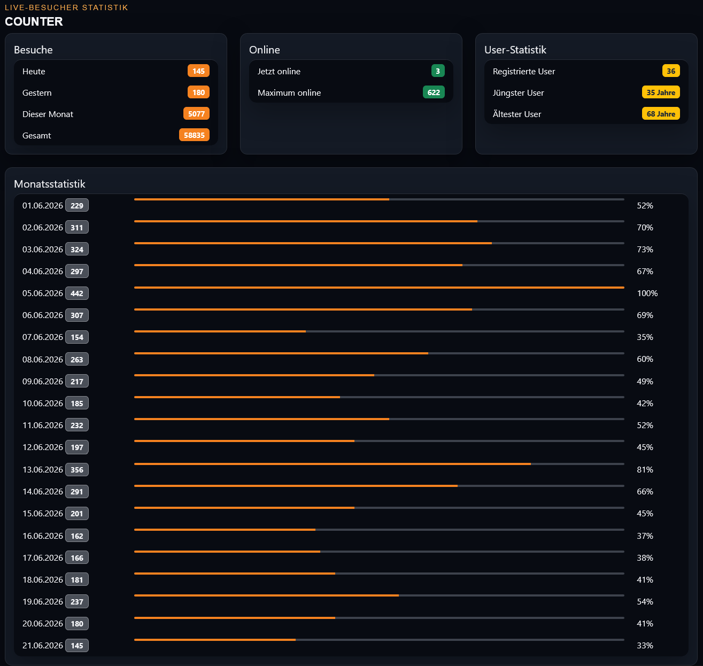Click the 237 visits badge
Viewport: 703px width, 666px height.
pyautogui.click(x=77, y=602)
